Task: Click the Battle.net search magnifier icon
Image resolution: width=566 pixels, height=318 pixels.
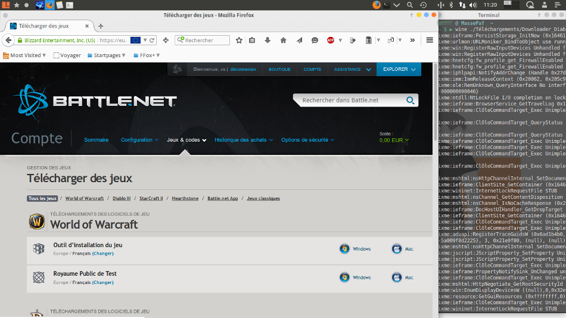Action: tap(410, 101)
